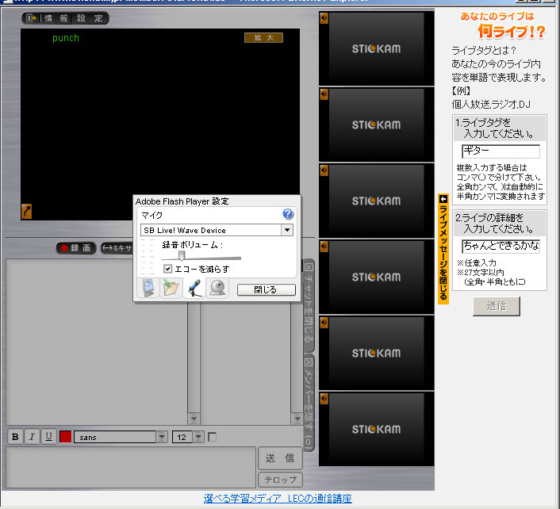This screenshot has height=509, width=560.
Task: Click the ギター live tag input field
Action: (501, 151)
